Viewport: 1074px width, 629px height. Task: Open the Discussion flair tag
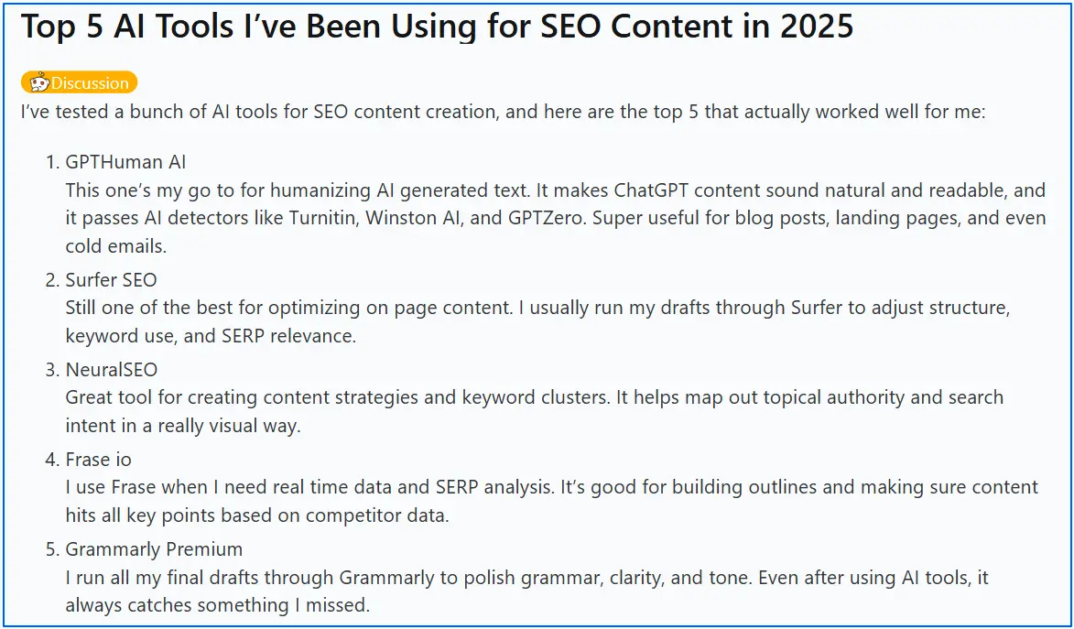(89, 83)
